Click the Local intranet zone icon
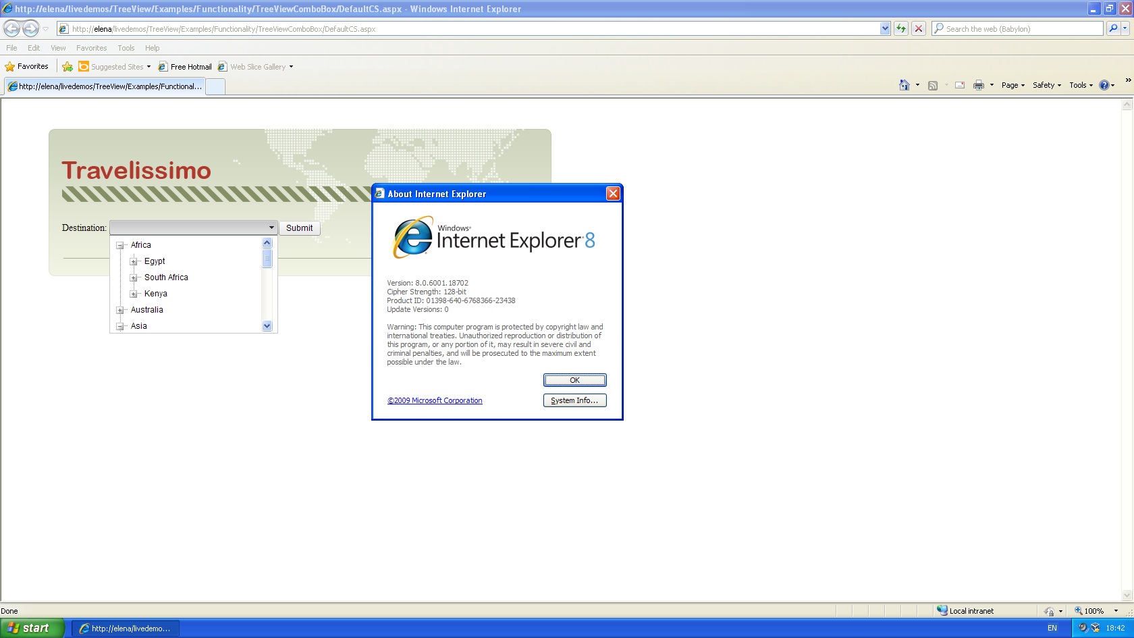This screenshot has width=1134, height=638. pos(942,610)
